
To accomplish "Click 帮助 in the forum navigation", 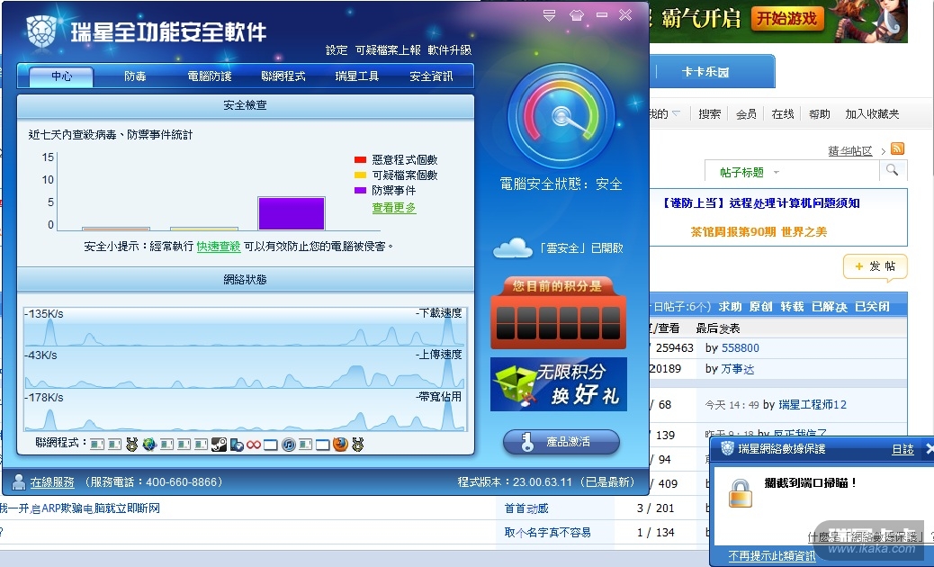I will (x=819, y=113).
